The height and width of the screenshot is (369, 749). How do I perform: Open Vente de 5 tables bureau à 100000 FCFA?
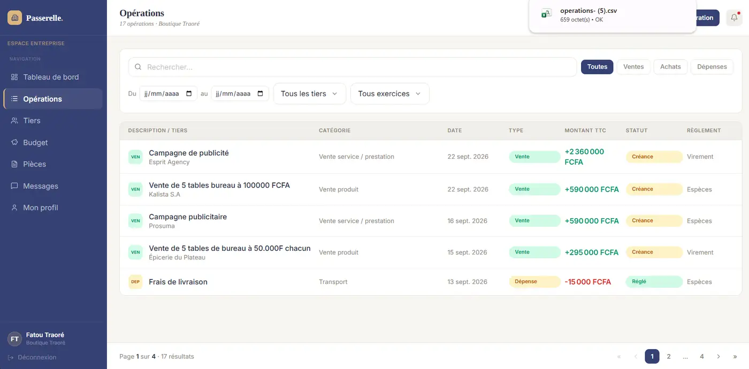219,186
